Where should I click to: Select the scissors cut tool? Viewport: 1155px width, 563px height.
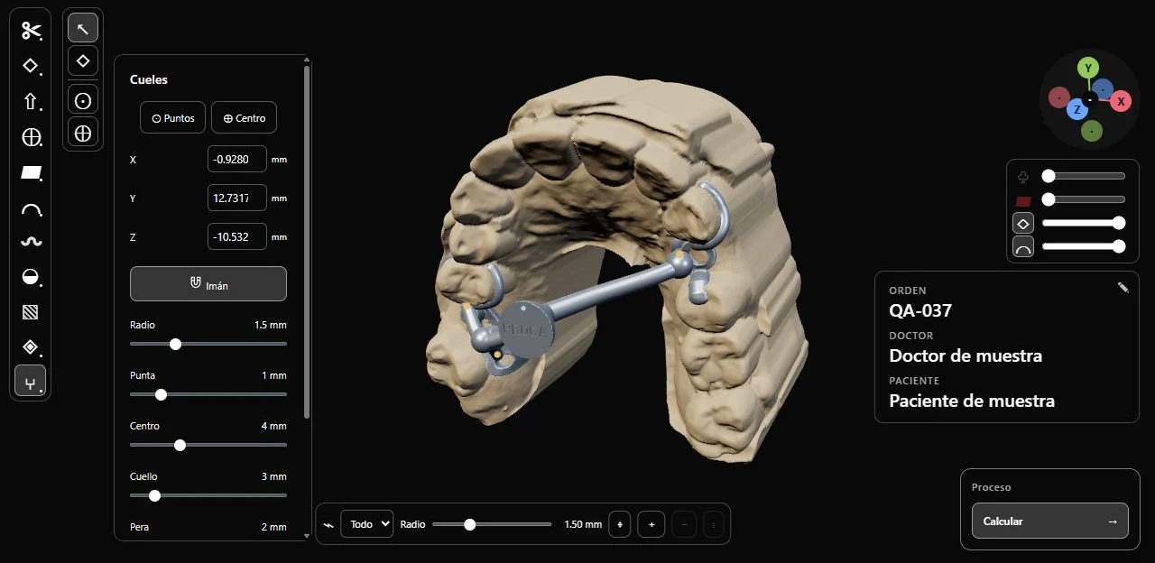(x=32, y=31)
